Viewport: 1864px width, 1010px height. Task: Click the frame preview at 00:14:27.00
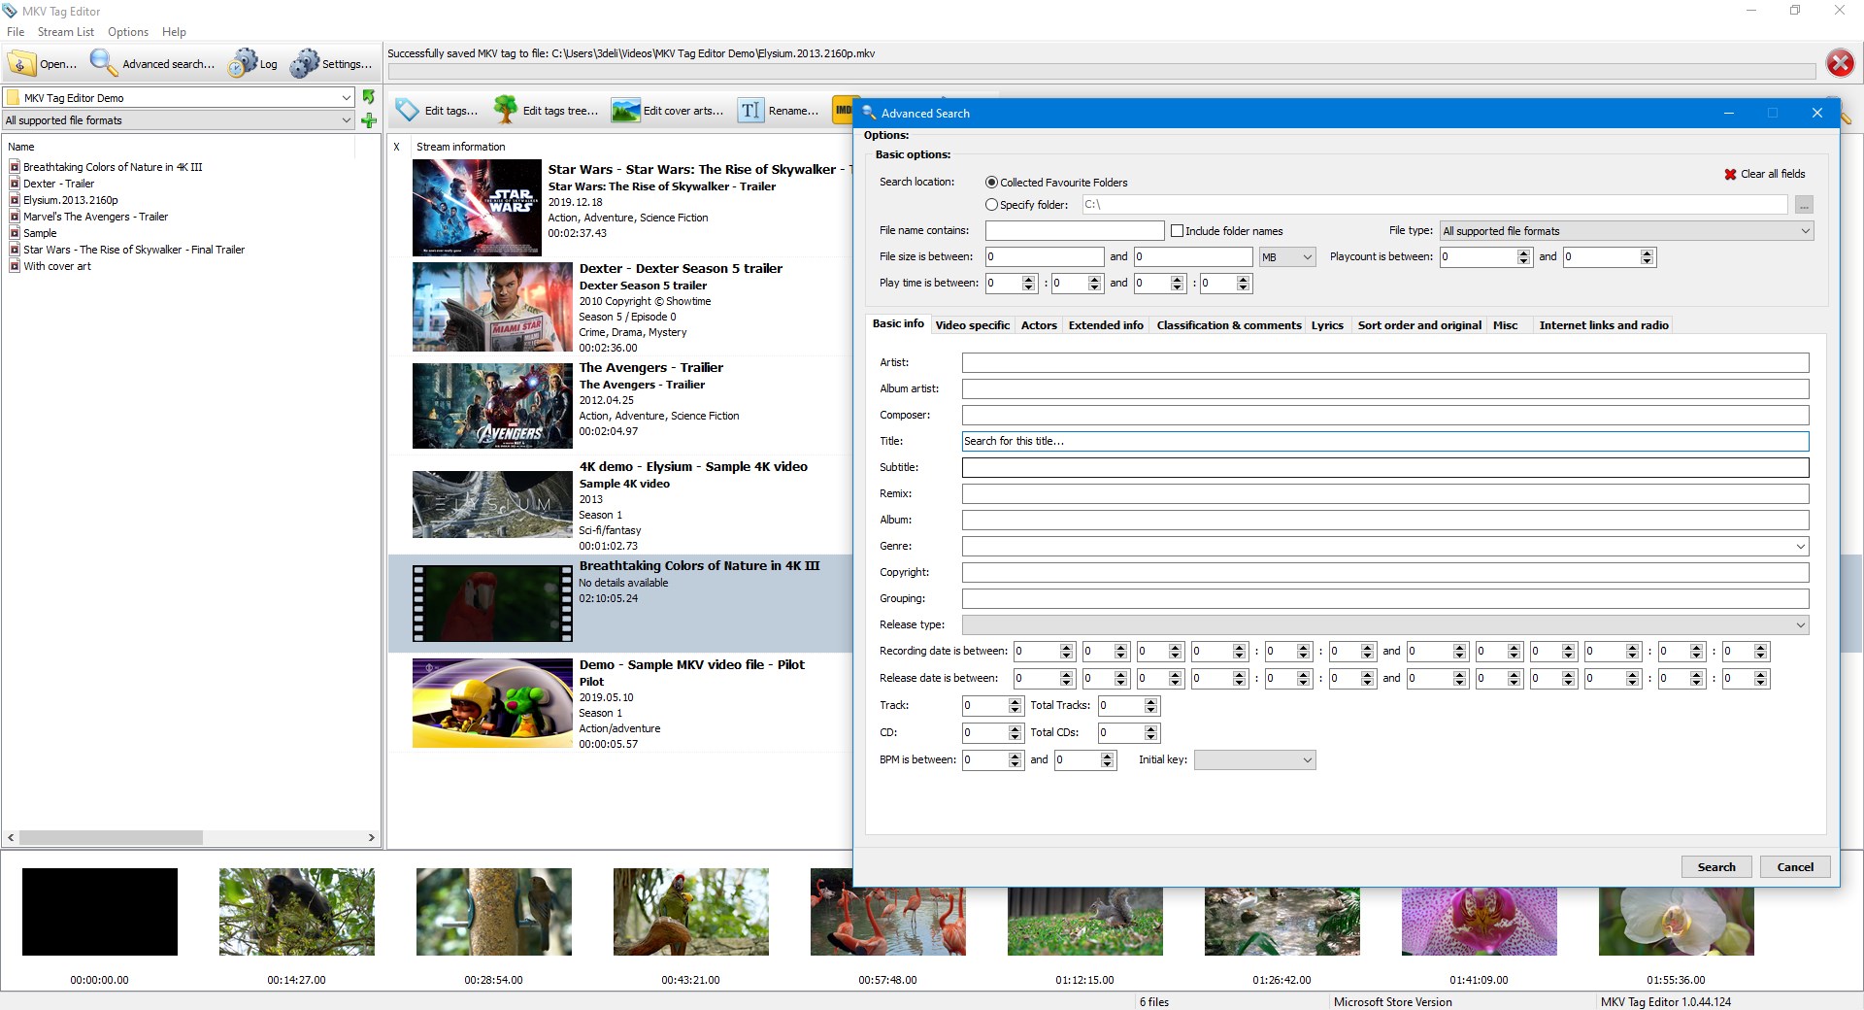[297, 912]
